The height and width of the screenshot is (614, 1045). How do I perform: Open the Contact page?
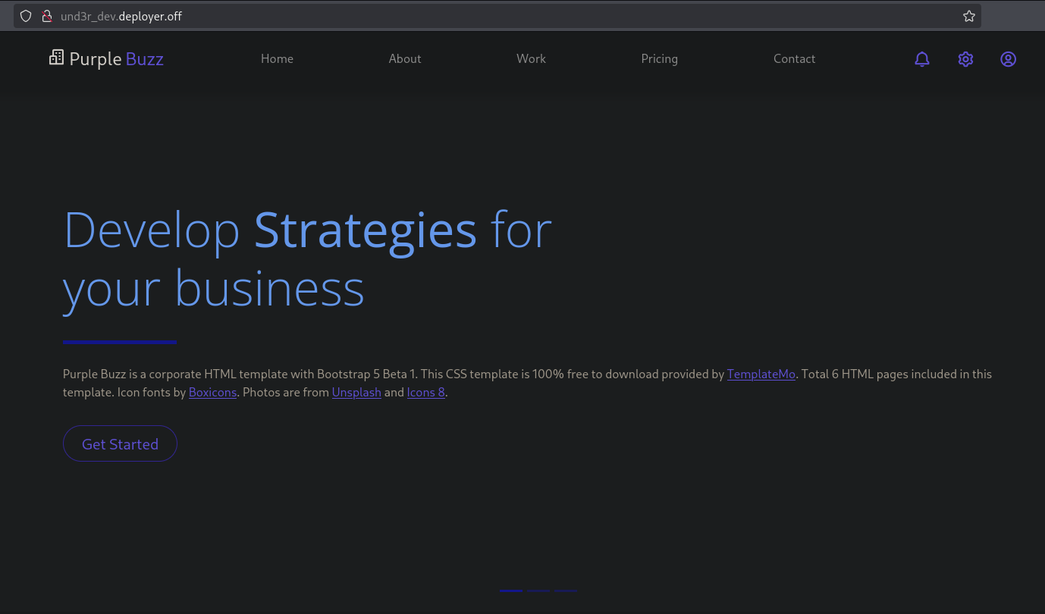pyautogui.click(x=794, y=59)
